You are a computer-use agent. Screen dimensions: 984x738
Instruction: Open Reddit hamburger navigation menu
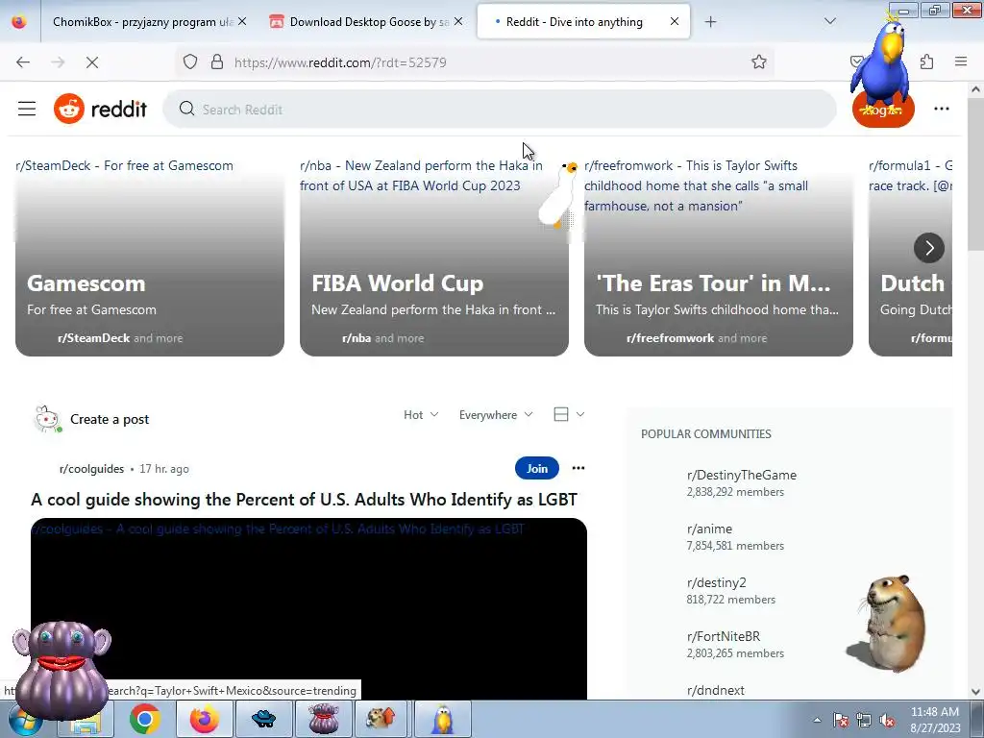tap(26, 110)
